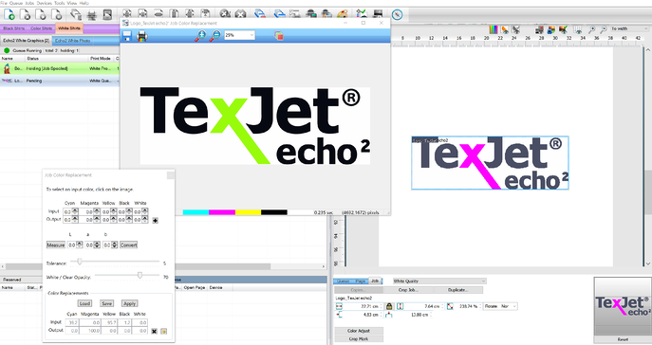Click the Measure button

tap(56, 245)
